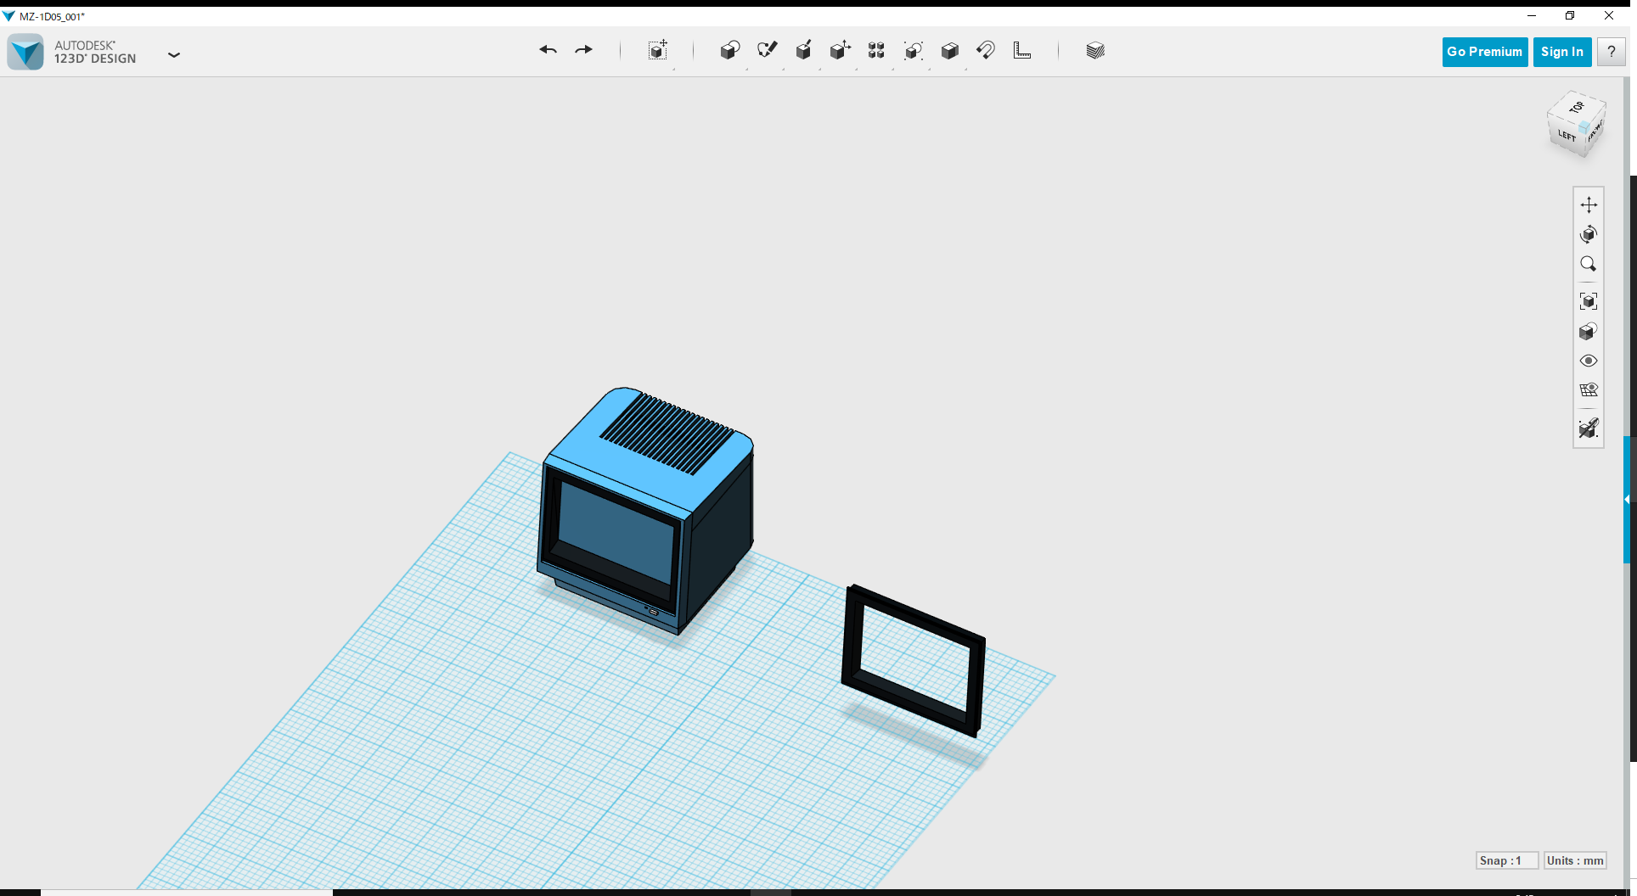This screenshot has height=896, width=1637.
Task: Select the Measure ruler tool
Action: point(1022,50)
